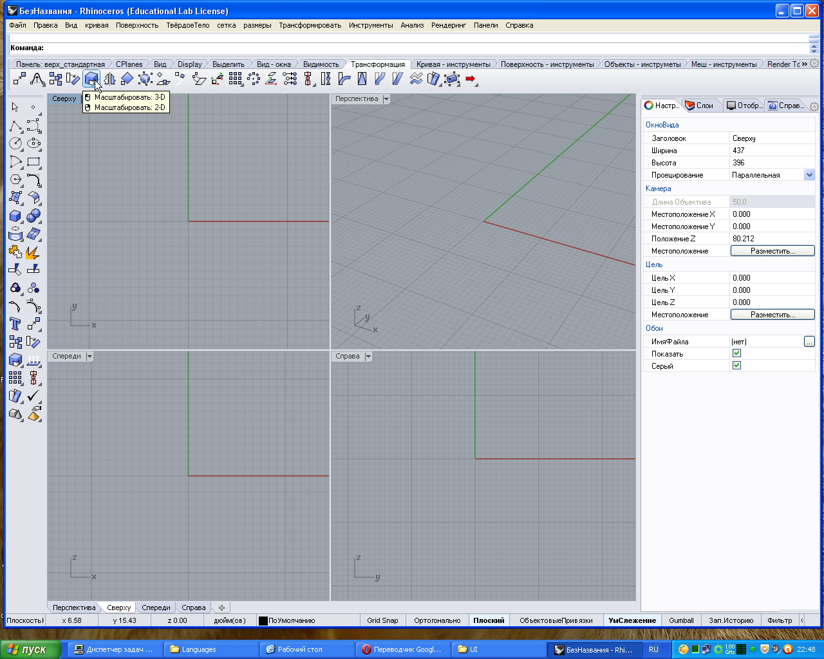This screenshot has height=659, width=824.
Task: Switch to the Слои panel tab
Action: coord(700,106)
